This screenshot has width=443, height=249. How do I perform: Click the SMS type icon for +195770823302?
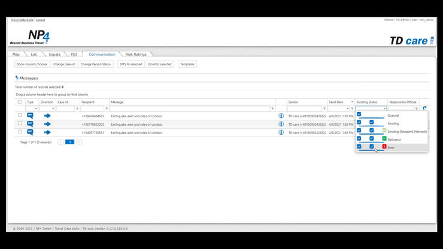click(30, 124)
